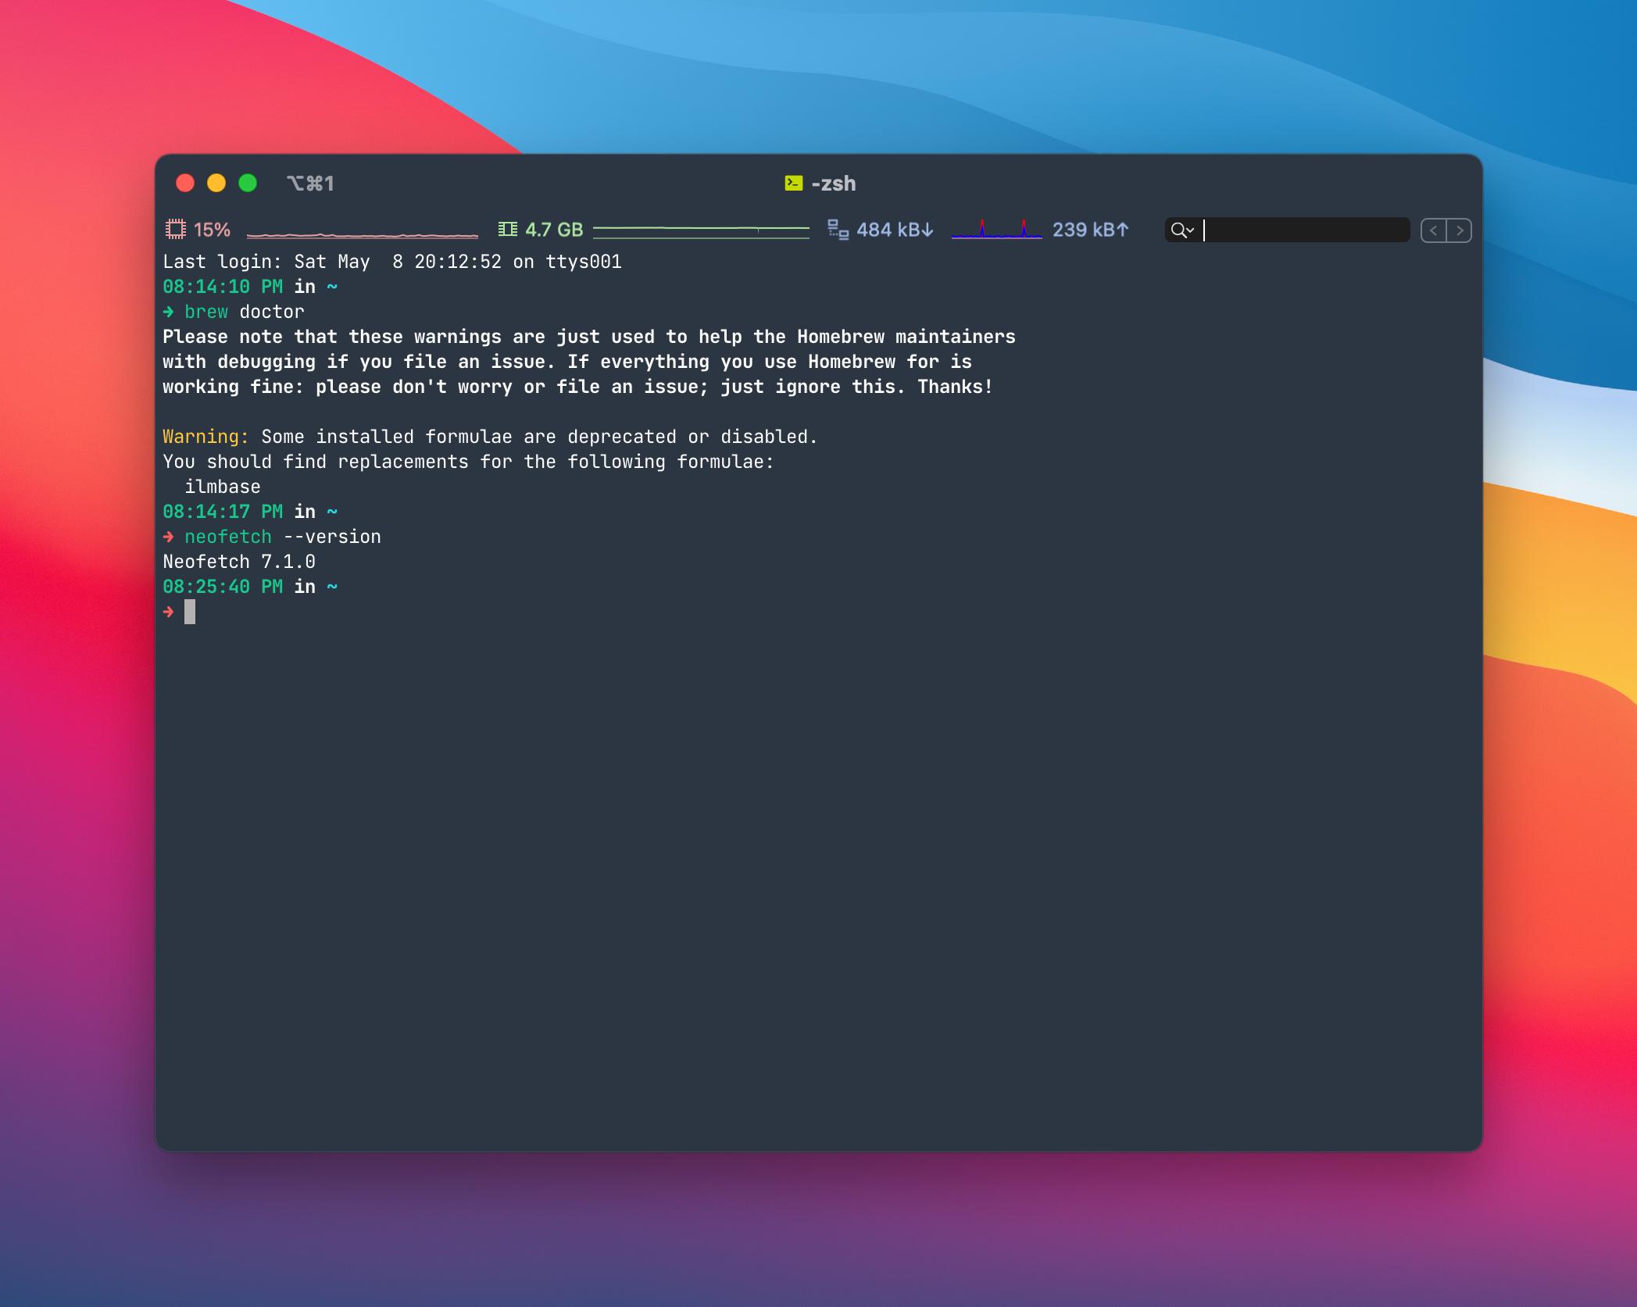Click the right arrow navigation control

pyautogui.click(x=1461, y=230)
